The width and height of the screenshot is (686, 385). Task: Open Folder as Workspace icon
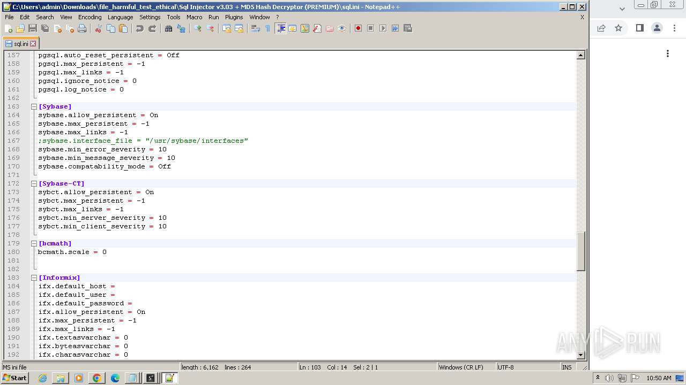click(330, 28)
